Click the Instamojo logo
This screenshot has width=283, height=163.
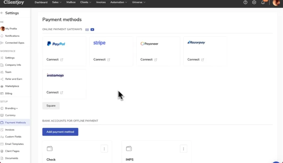pyautogui.click(x=55, y=75)
